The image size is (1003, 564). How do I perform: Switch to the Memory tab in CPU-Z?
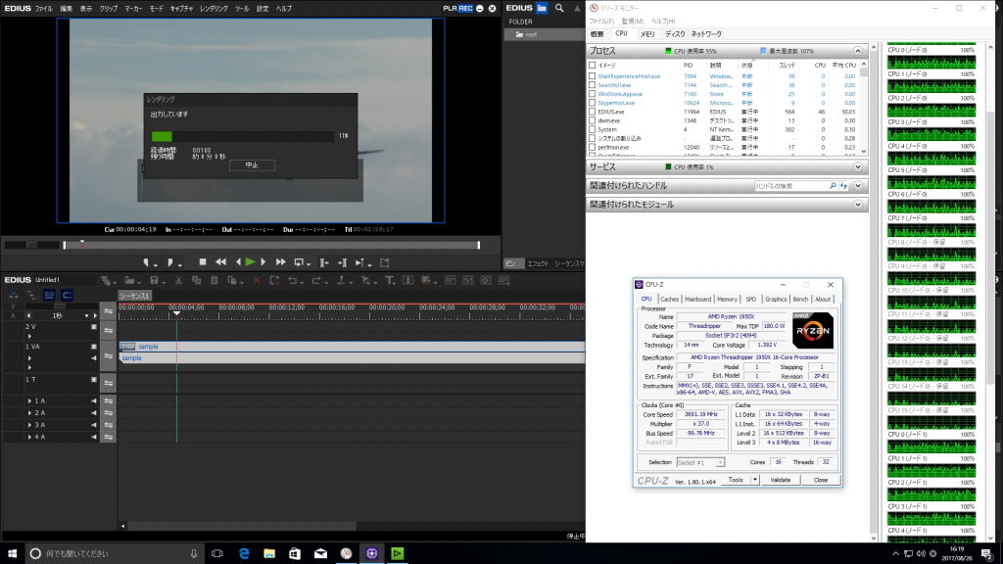pyautogui.click(x=727, y=299)
